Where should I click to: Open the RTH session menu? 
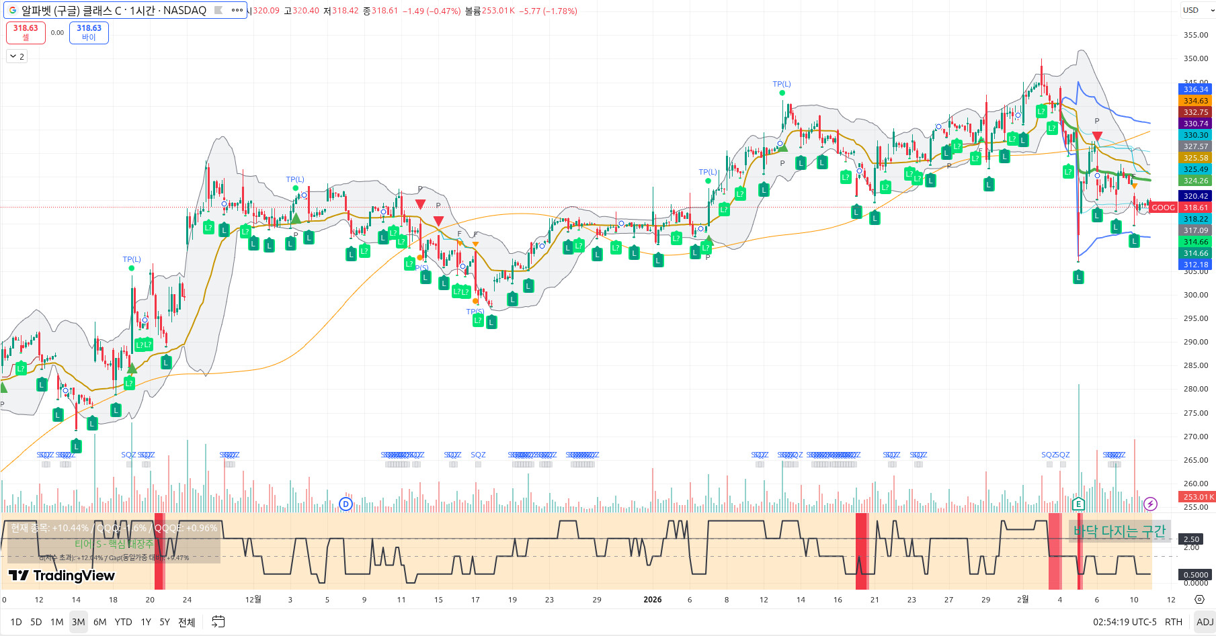[x=1174, y=622]
